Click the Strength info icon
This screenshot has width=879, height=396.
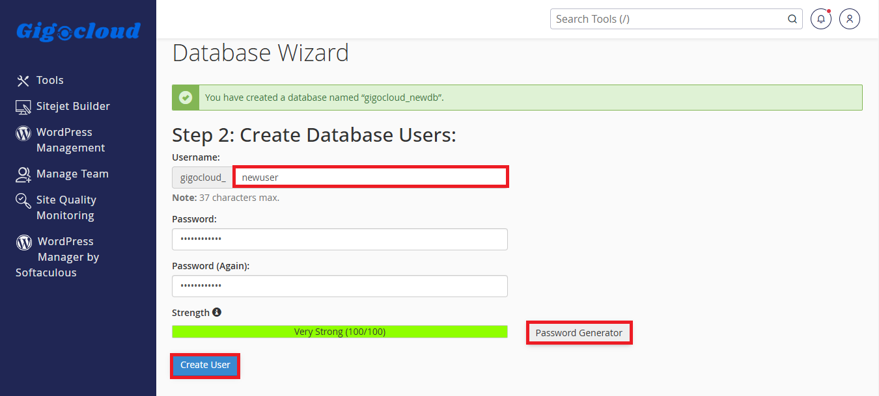[x=217, y=312]
